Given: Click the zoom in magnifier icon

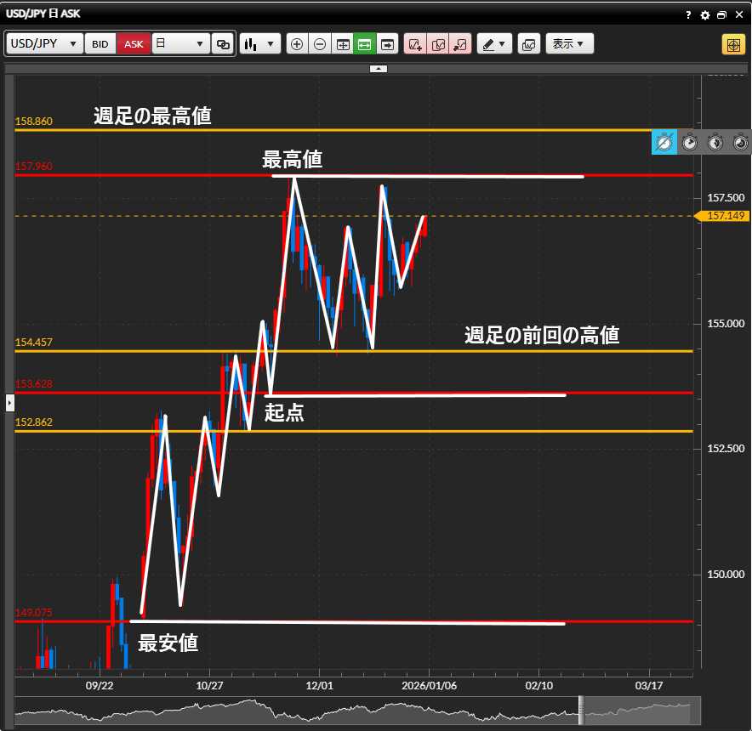Looking at the screenshot, I should 297,44.
